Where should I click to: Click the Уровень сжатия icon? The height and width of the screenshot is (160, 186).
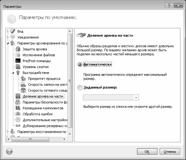pos(18,67)
